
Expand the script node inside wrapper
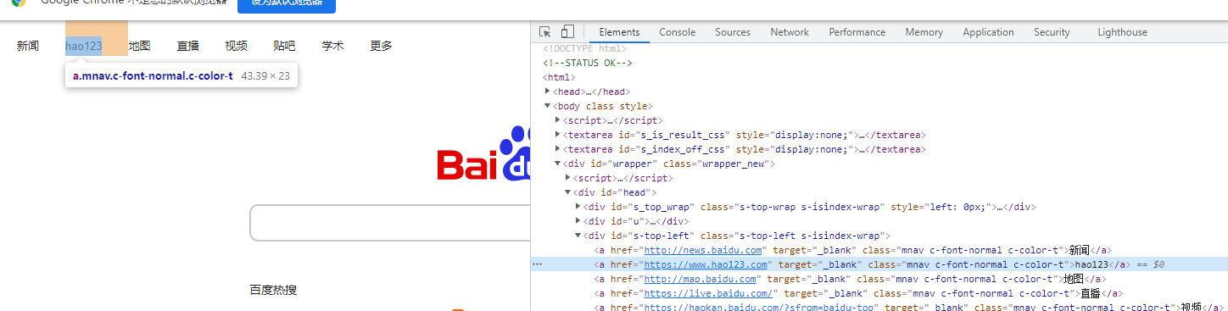568,178
